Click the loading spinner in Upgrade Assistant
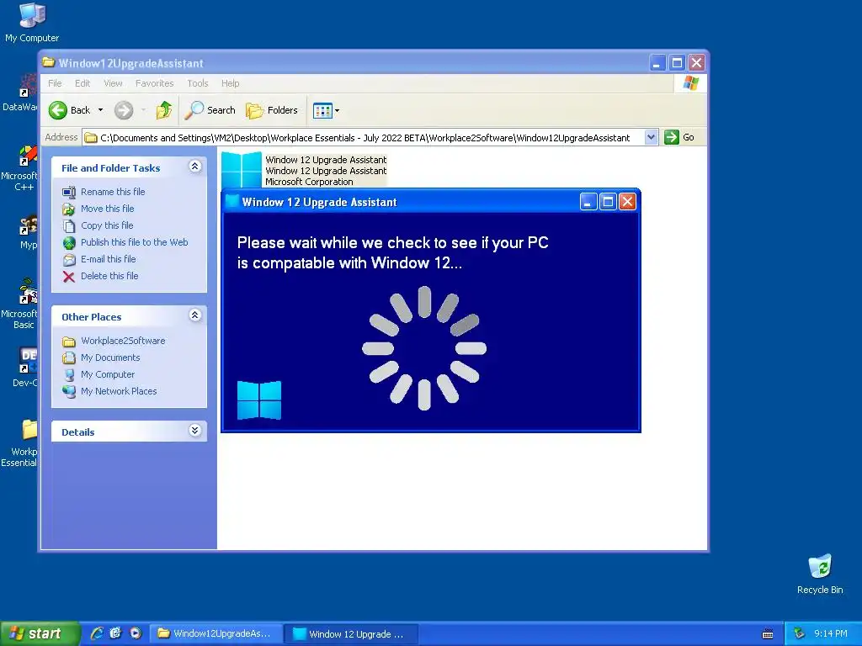Viewport: 862px width, 646px height. tap(424, 348)
